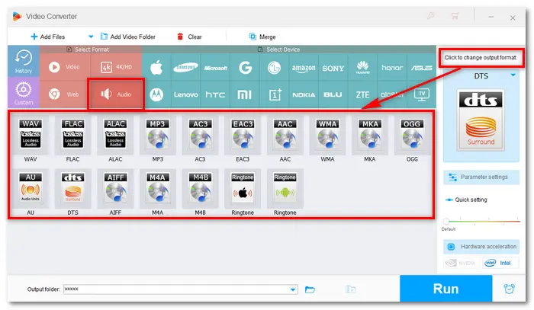
Task: Open Nokia device presets
Action: (304, 94)
